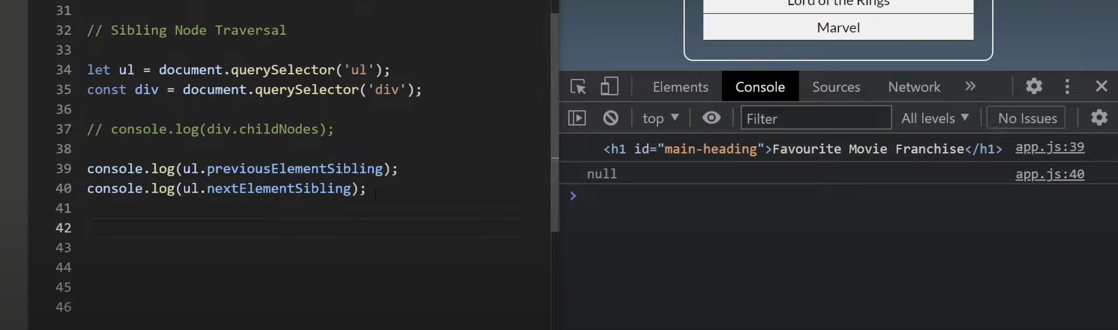Viewport: 1118px width, 330px height.
Task: Switch to the Elements tab
Action: [x=680, y=87]
